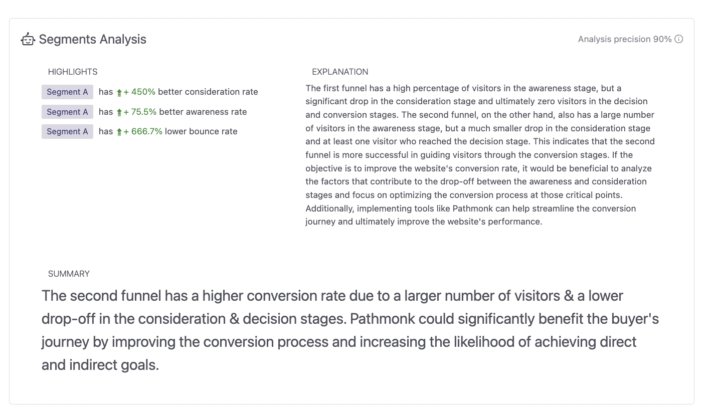Click the SUMMARY section label
Screen dimensions: 711x415
point(69,274)
